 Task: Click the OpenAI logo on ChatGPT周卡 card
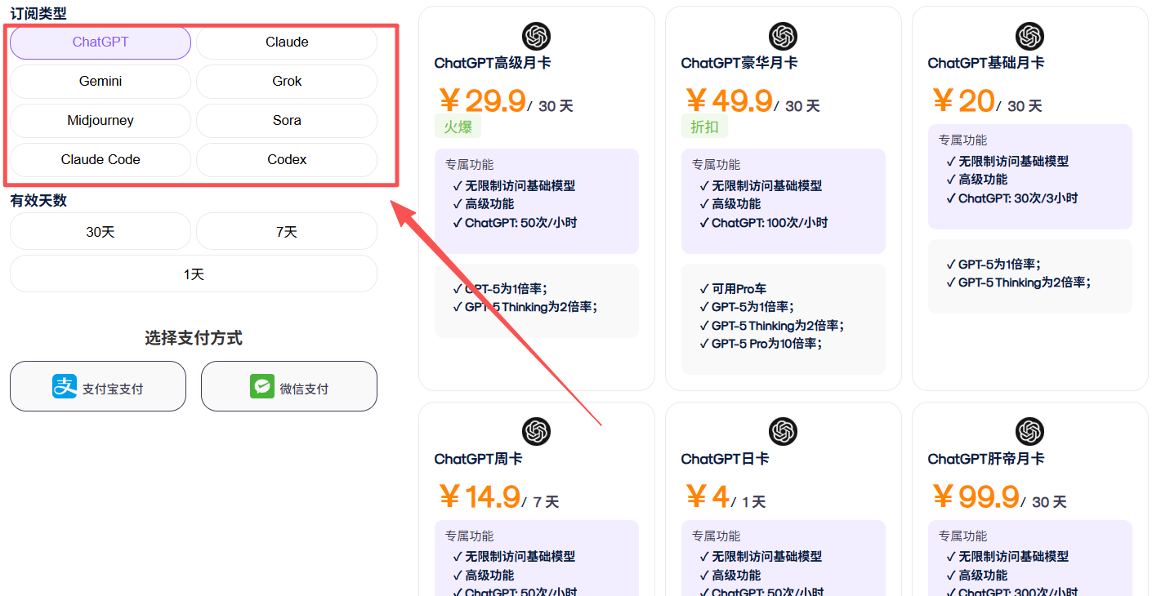click(536, 432)
